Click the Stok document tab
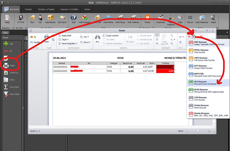 5,33
